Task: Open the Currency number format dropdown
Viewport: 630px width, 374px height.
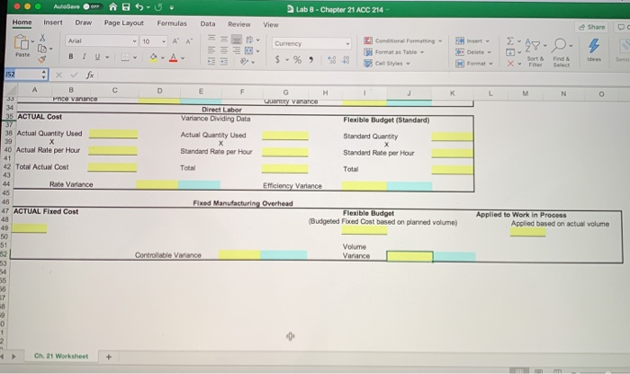Action: [311, 44]
